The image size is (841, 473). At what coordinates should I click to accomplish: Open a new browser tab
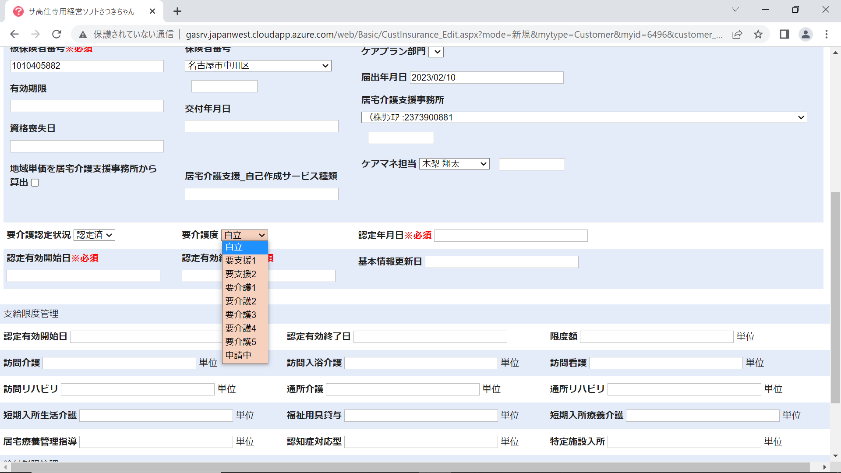tap(177, 11)
